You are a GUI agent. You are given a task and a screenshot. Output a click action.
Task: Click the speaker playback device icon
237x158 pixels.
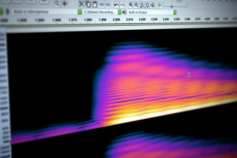(124, 12)
